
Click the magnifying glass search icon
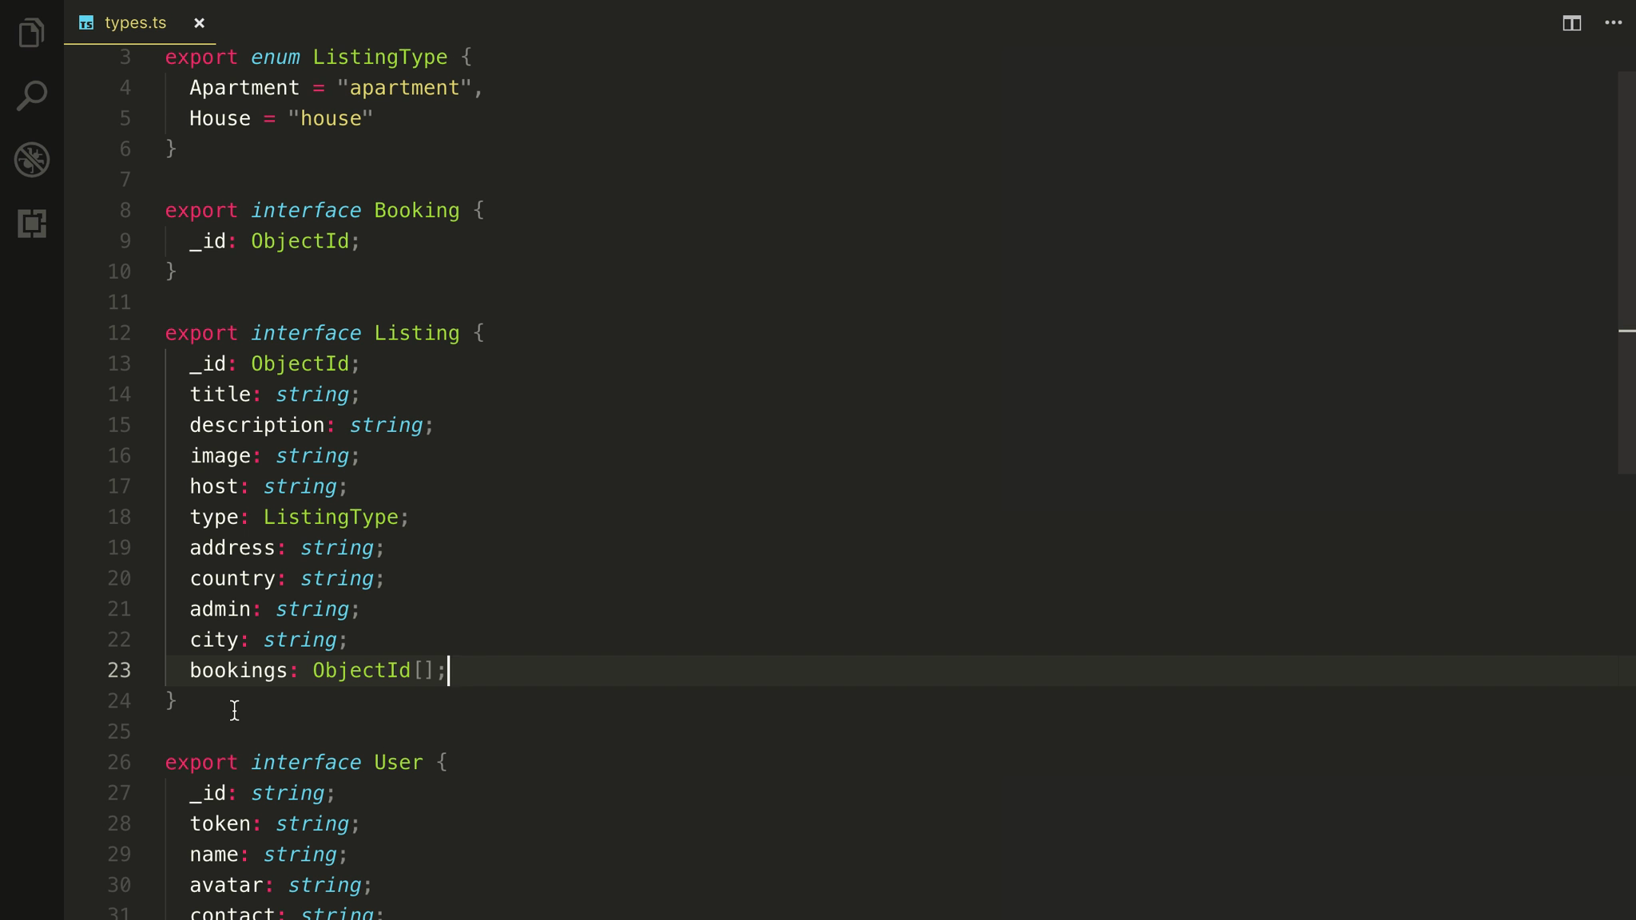click(30, 95)
